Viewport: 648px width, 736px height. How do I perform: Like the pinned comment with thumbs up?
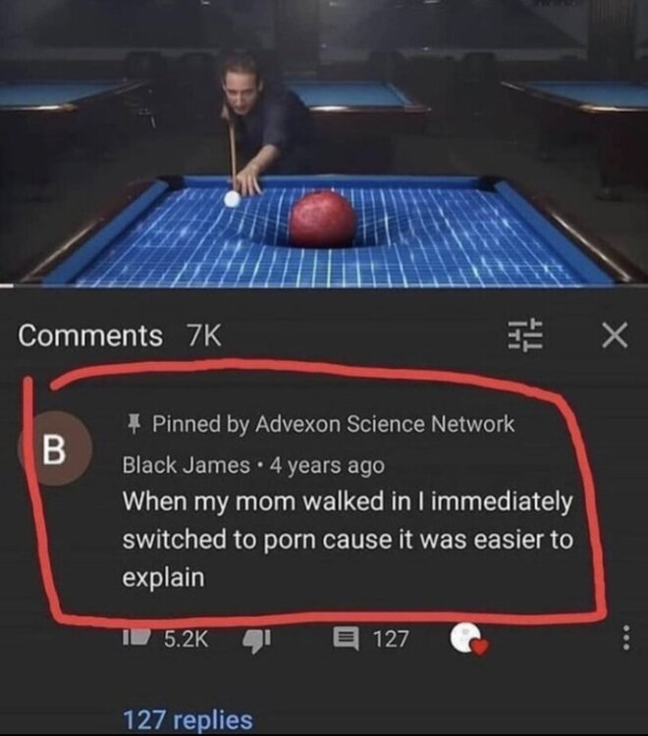(x=136, y=638)
